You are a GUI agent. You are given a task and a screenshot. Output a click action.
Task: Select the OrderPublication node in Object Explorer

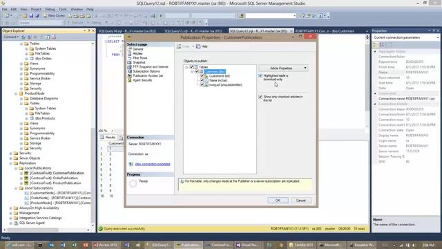point(54,178)
